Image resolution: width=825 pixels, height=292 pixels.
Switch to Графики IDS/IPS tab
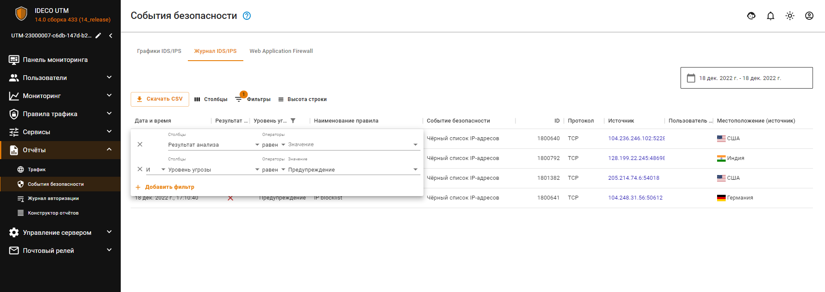(159, 51)
